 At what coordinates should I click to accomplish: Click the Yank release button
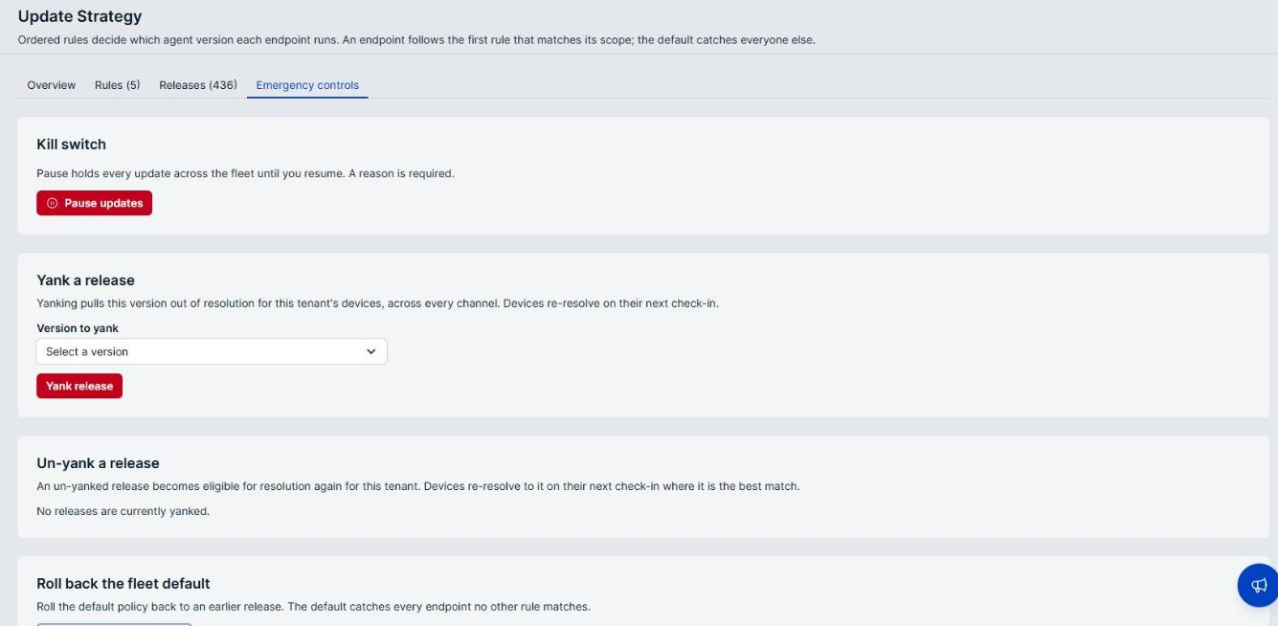[x=79, y=386]
